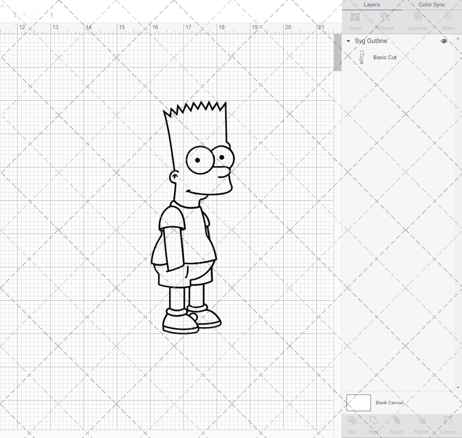Open the Blank Canvas color swatch
The width and height of the screenshot is (462, 438).
click(359, 402)
